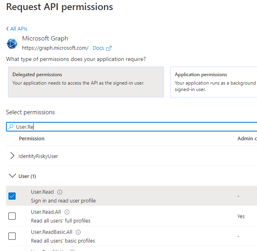The height and width of the screenshot is (251, 257).
Task: Expand the IdentityRiskyUser permission group
Action: tap(12, 156)
